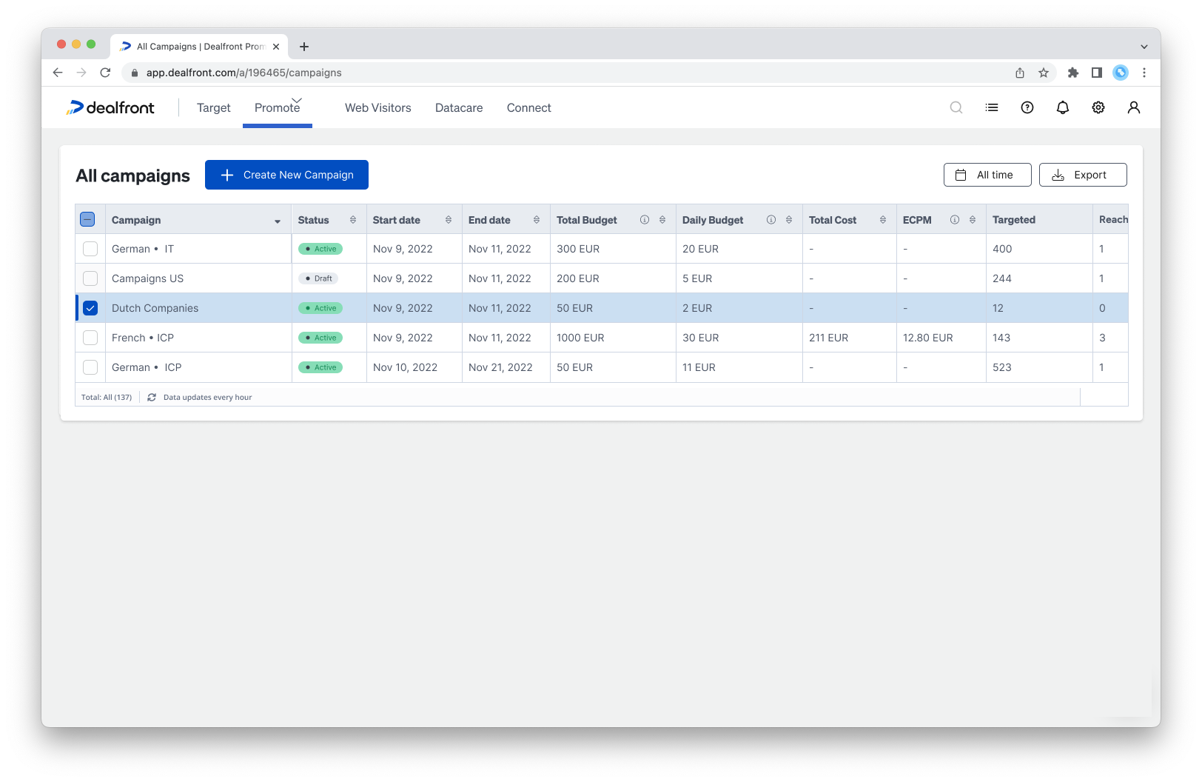Open the settings gear icon
1202x782 pixels.
pos(1098,108)
